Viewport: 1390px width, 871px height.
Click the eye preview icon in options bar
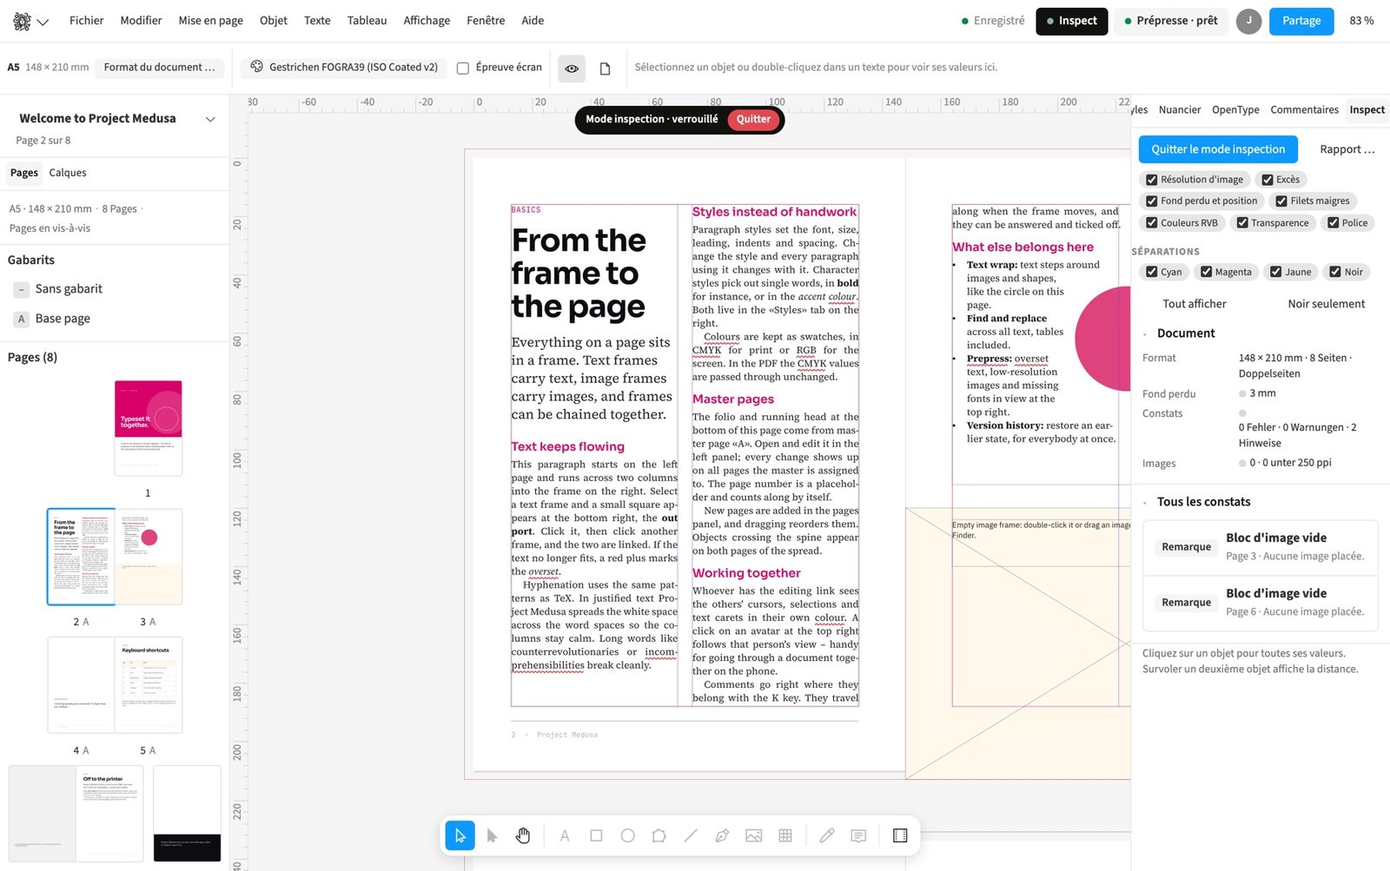point(572,68)
